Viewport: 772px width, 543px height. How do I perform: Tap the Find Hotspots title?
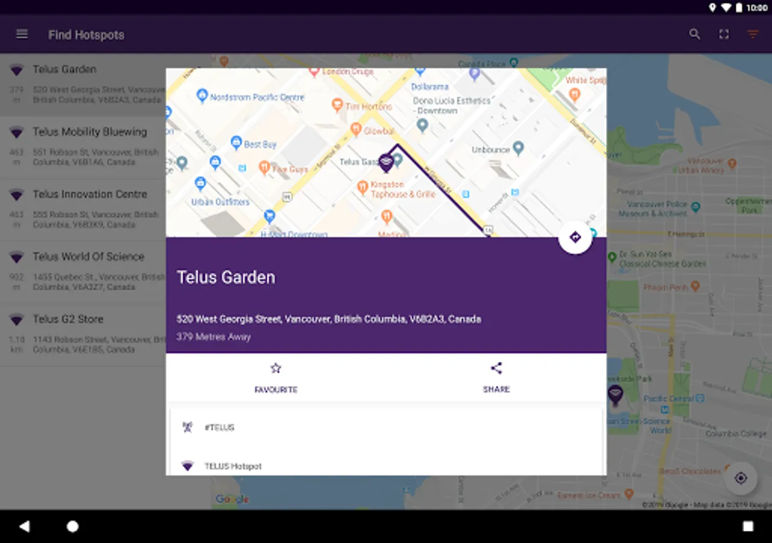[86, 35]
